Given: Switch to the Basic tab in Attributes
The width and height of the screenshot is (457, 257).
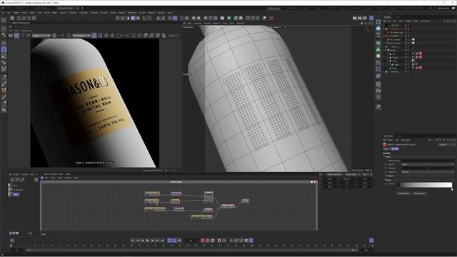Looking at the screenshot, I should click(386, 149).
